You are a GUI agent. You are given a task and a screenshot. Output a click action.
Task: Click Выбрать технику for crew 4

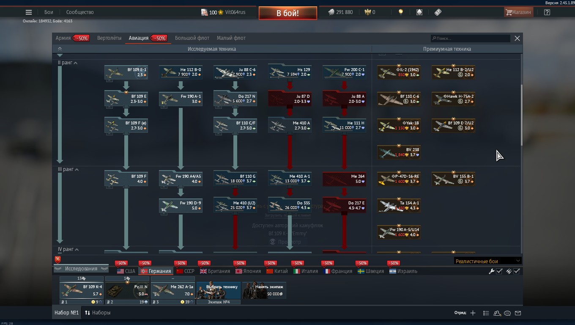click(x=219, y=290)
